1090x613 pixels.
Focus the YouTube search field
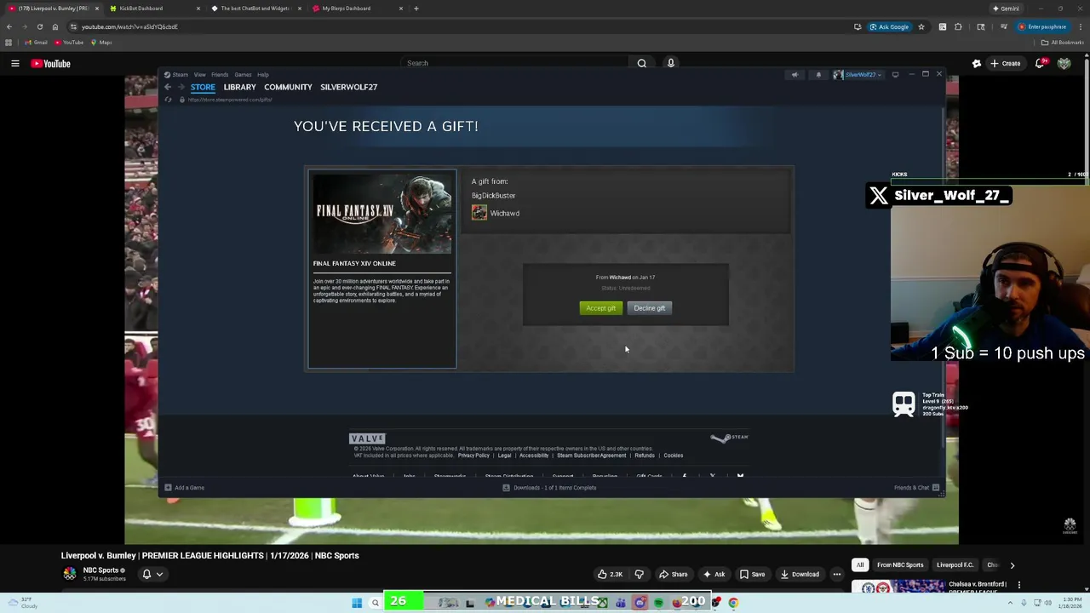click(x=513, y=63)
